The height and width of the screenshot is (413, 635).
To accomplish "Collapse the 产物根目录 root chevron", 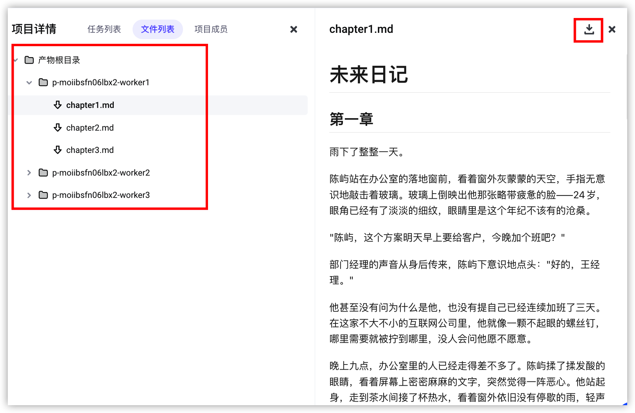I will [16, 60].
